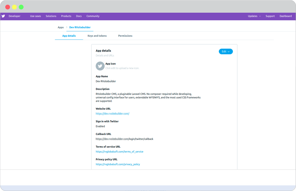This screenshot has width=296, height=191.
Task: Click 'Click edit to upload a new icon' text
Action: [x=122, y=68]
